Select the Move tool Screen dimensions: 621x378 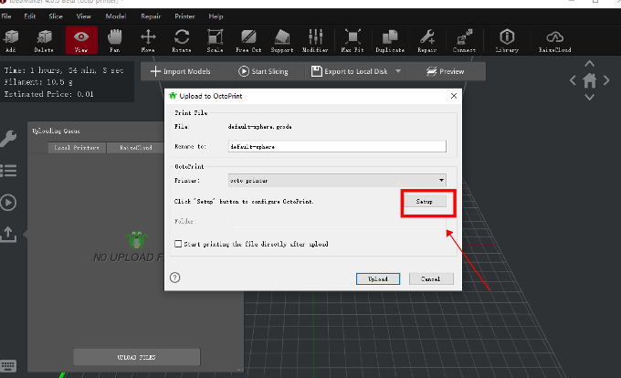(148, 41)
